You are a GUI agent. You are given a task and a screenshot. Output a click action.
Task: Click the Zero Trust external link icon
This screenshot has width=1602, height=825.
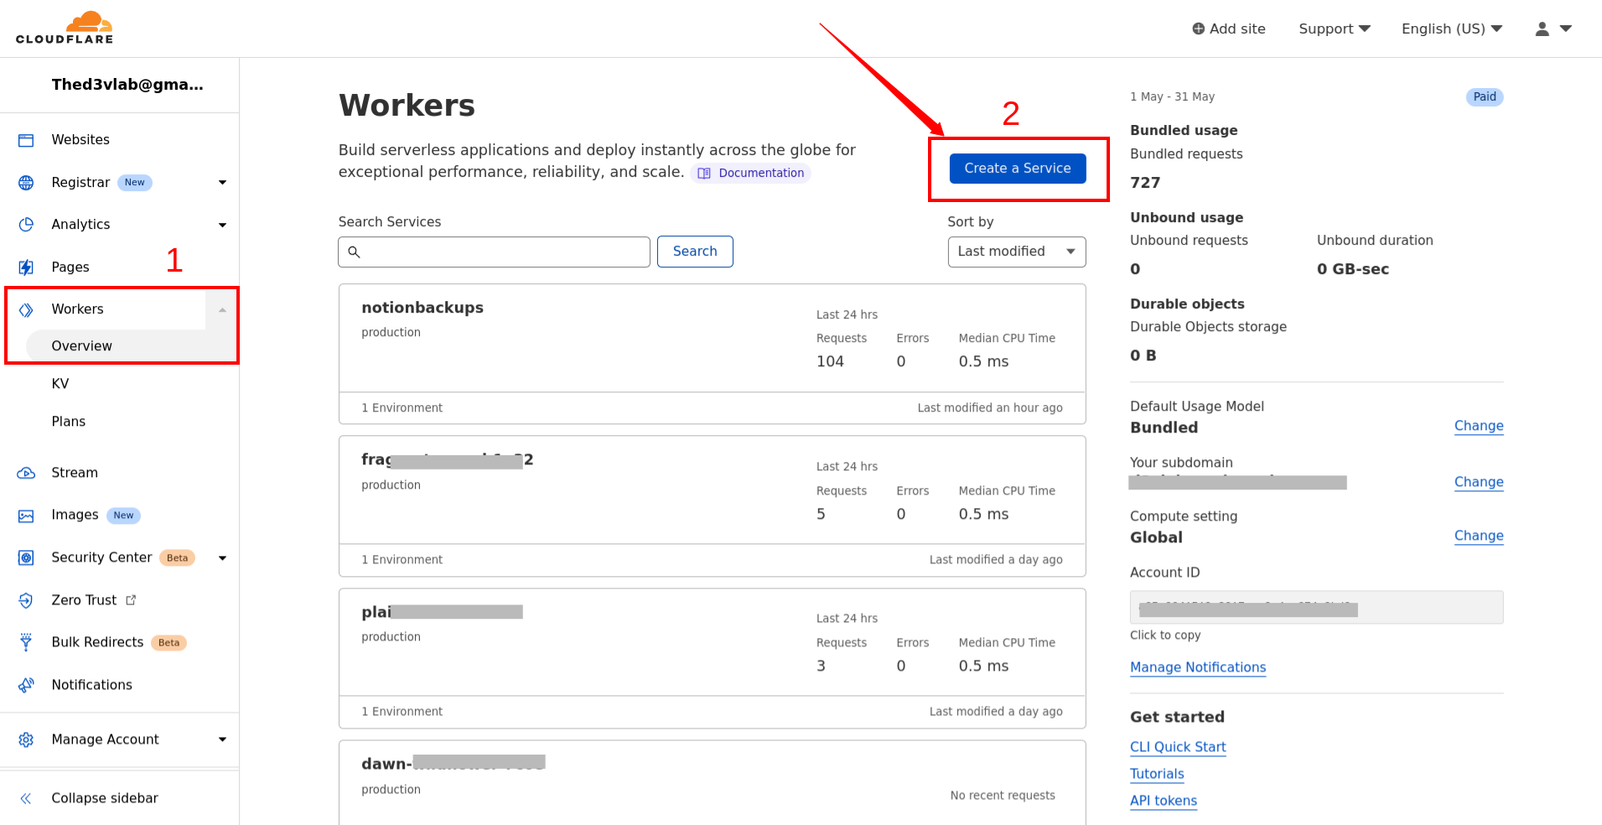tap(131, 600)
